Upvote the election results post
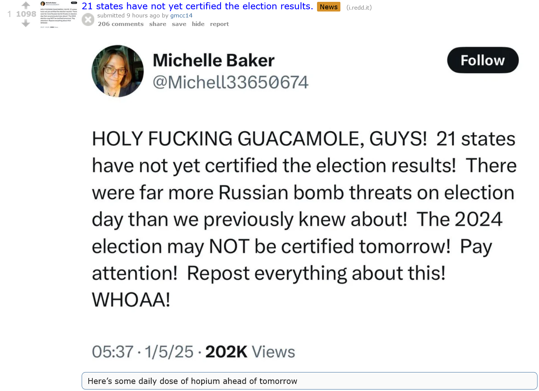539x391 pixels. 26,5
